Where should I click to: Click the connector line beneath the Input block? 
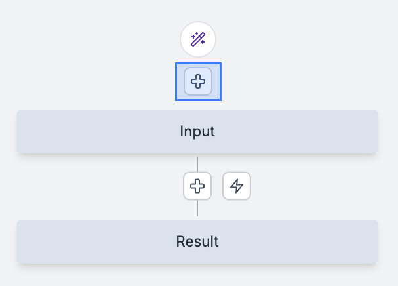pos(197,163)
